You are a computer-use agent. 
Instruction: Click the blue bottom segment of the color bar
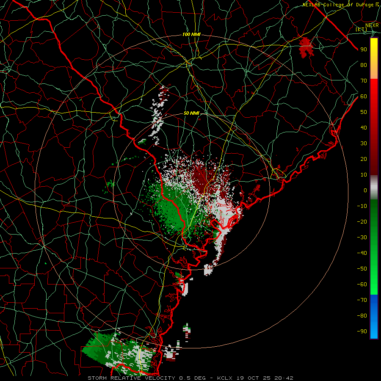click(x=374, y=317)
